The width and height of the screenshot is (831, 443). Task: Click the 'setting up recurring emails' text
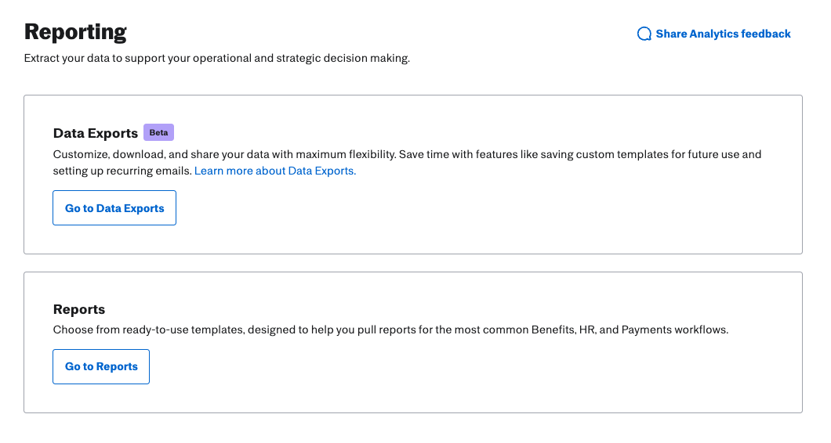pyautogui.click(x=122, y=171)
